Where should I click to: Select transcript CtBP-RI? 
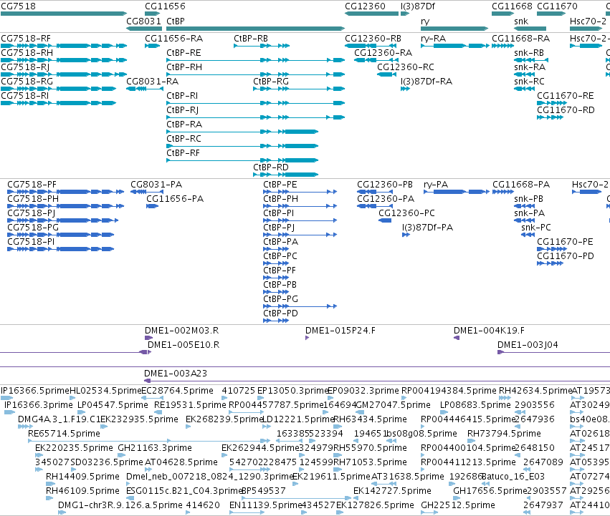click(x=256, y=103)
